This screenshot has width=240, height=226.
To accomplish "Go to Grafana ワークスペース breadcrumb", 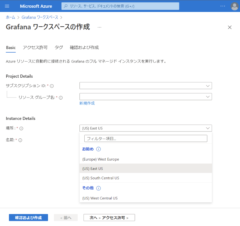I will (40, 17).
